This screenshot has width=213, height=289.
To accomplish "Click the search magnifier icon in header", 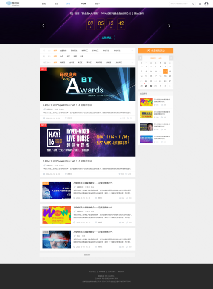I will pyautogui.click(x=193, y=4).
